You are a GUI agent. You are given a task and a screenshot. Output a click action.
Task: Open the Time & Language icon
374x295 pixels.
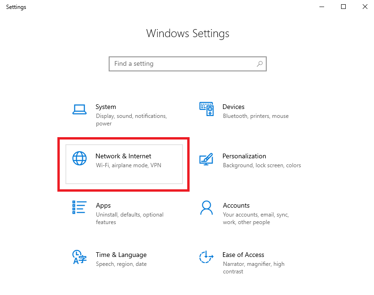[80, 257]
